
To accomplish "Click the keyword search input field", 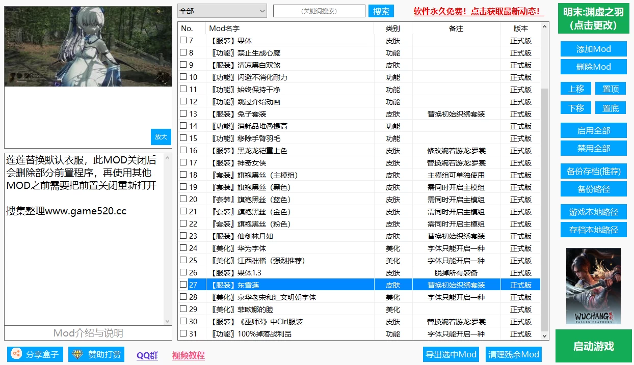I will coord(319,11).
